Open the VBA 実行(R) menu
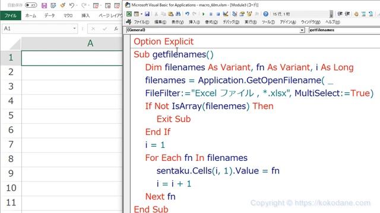 point(251,22)
